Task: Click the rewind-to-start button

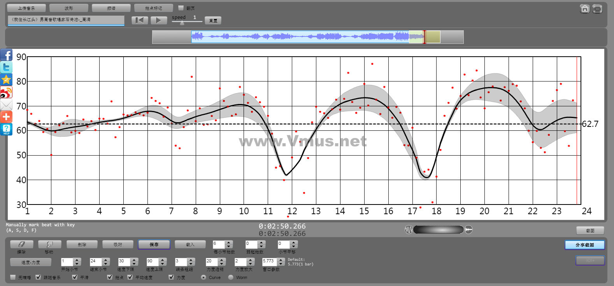Action: (x=140, y=20)
